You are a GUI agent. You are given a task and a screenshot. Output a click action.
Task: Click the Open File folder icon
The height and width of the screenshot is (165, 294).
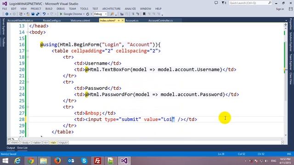click(28, 14)
